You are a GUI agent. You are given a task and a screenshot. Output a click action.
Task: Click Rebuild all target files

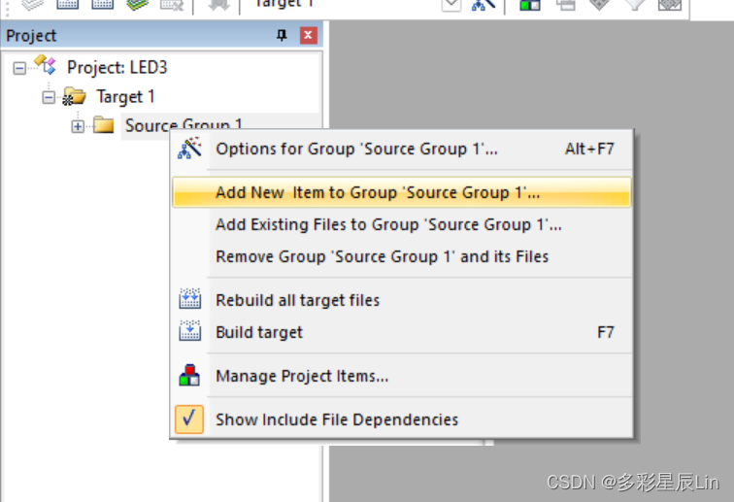pyautogui.click(x=402, y=300)
